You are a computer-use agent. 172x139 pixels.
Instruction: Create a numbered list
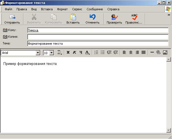(96, 52)
